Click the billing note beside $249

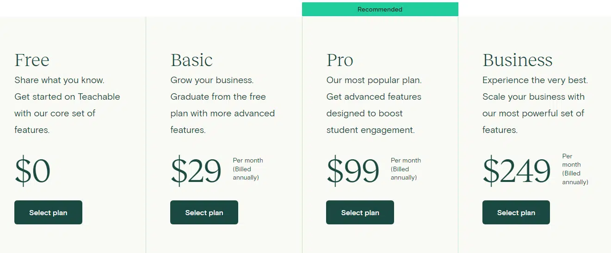click(x=575, y=169)
